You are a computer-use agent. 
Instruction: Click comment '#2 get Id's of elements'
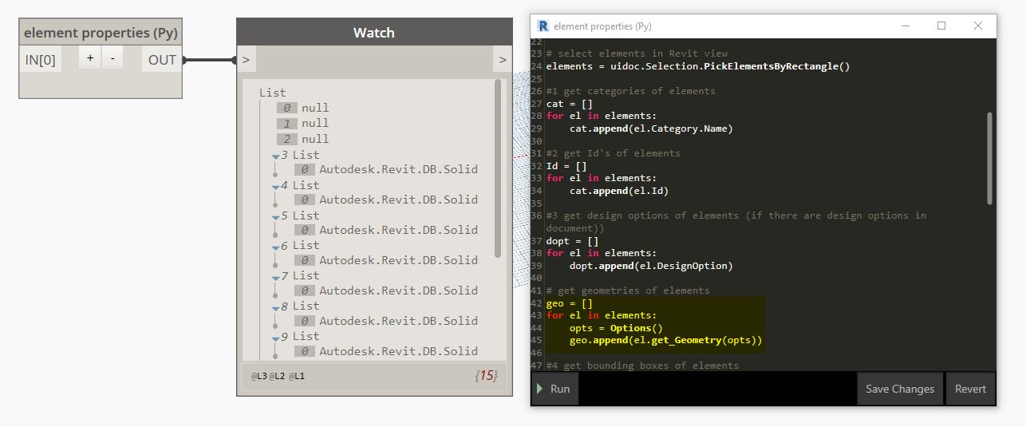[x=614, y=153]
